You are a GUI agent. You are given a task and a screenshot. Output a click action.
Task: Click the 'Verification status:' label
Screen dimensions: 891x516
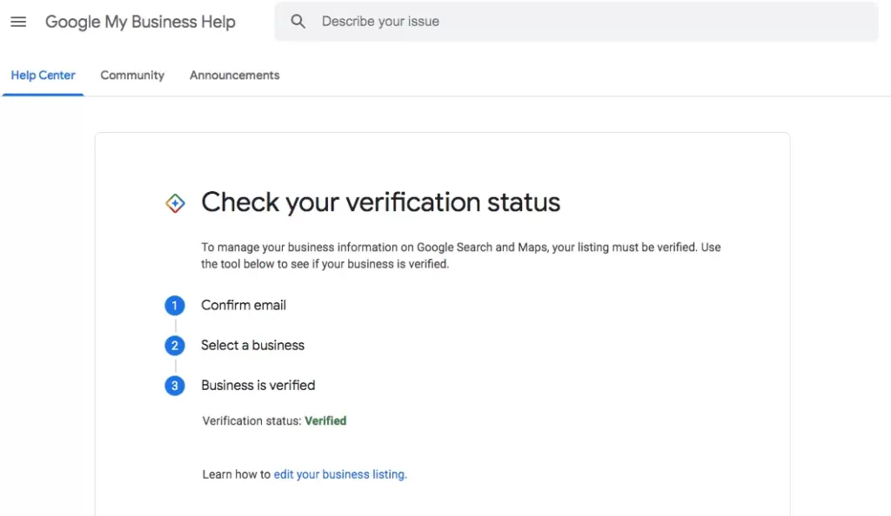(251, 420)
